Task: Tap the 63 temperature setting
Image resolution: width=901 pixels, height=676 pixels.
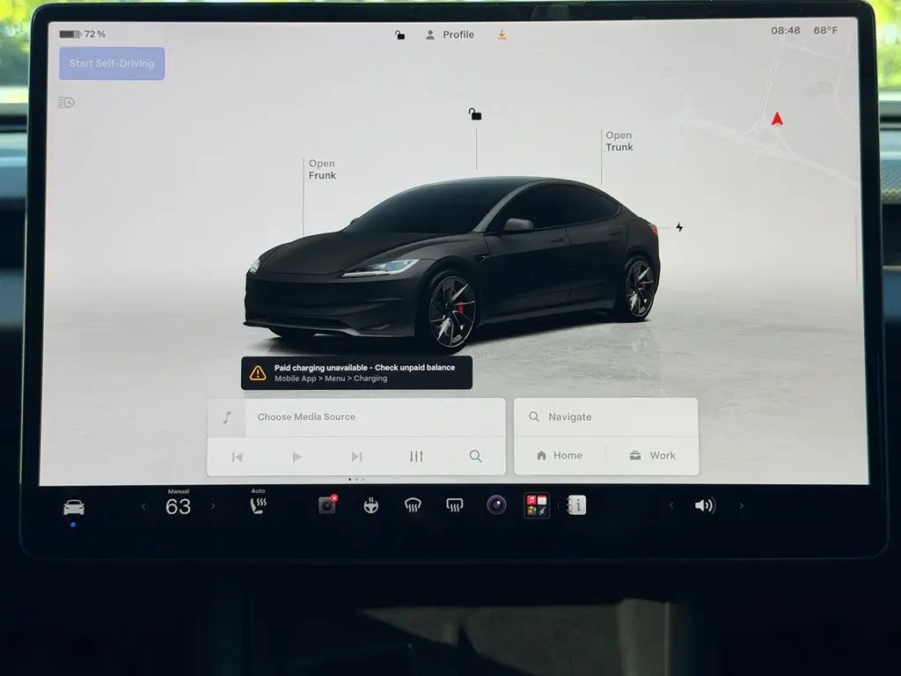Action: pos(178,506)
